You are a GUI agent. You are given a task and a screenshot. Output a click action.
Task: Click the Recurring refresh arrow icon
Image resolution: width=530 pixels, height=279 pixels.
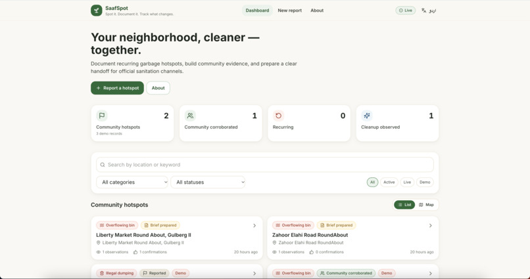click(279, 116)
